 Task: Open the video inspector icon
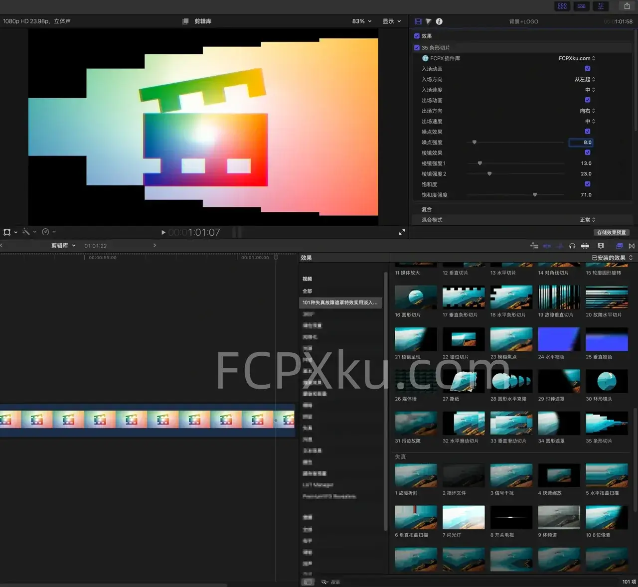click(x=418, y=21)
